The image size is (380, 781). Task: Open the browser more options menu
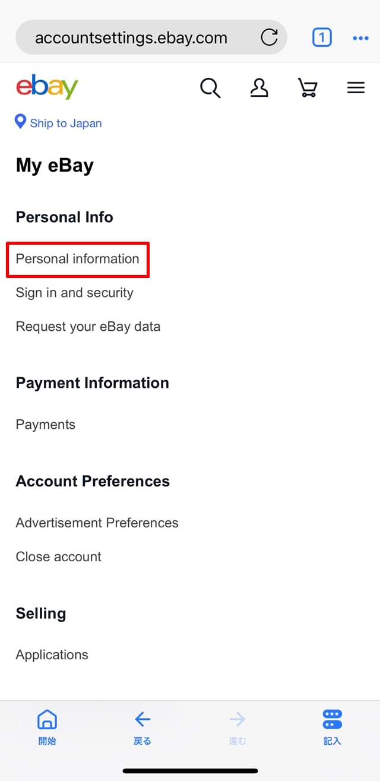(360, 38)
